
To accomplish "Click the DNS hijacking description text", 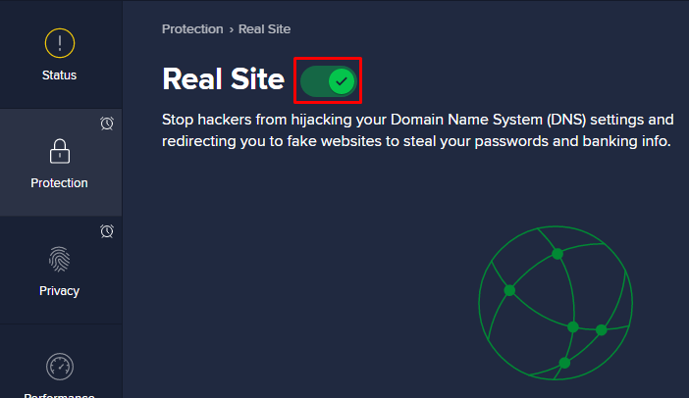I will 417,130.
